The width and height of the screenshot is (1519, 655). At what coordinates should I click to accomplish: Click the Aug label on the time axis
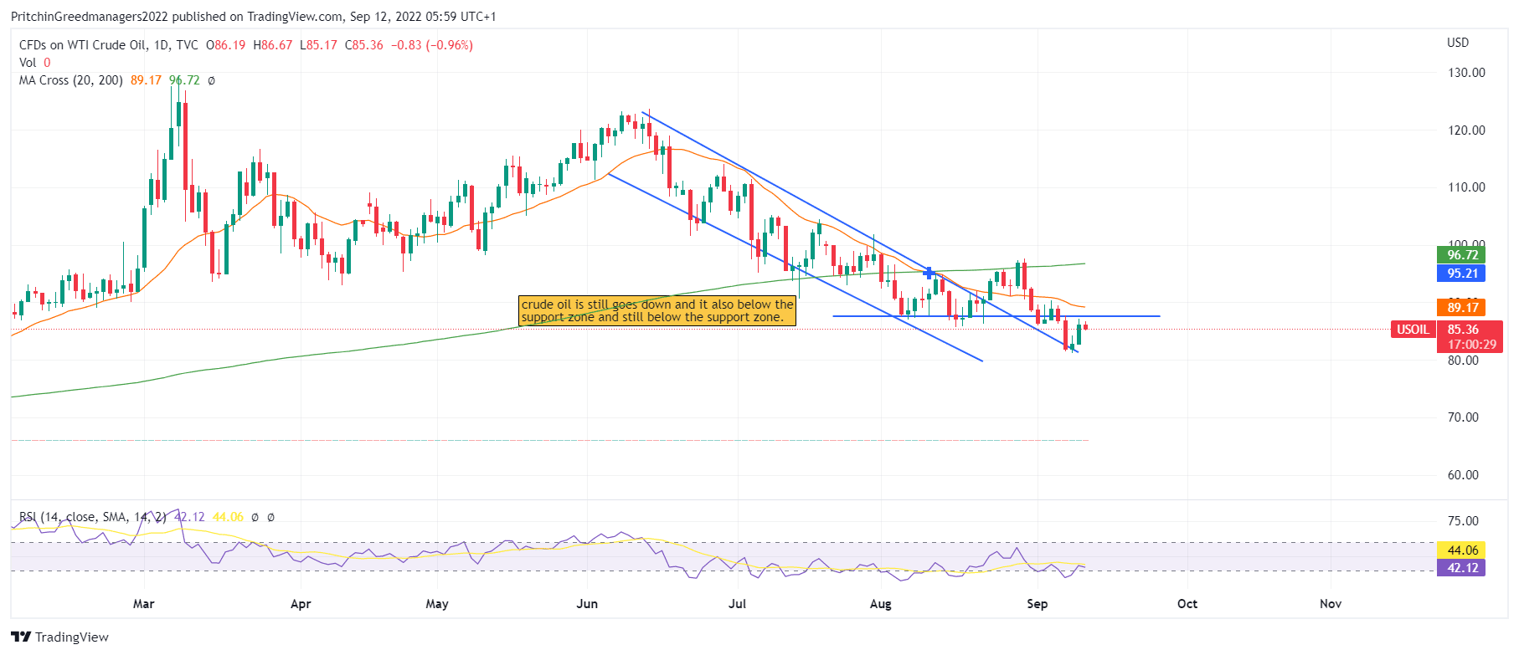881,604
